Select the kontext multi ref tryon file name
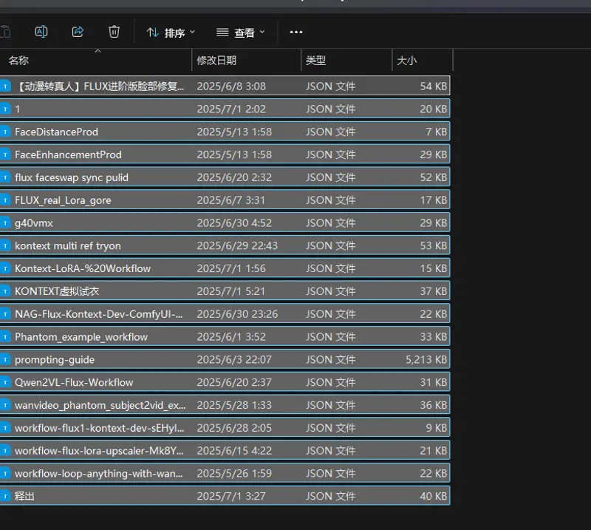The width and height of the screenshot is (591, 530). (x=68, y=246)
